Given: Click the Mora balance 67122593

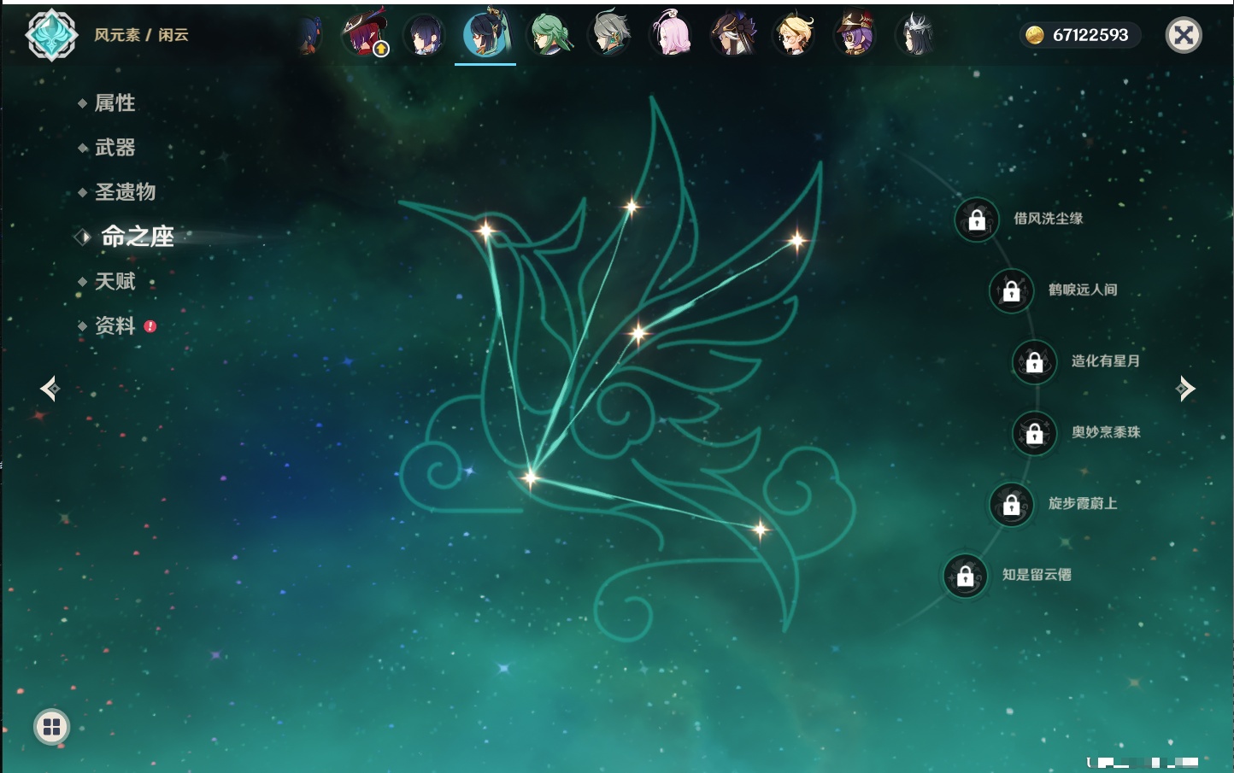Looking at the screenshot, I should 1090,35.
